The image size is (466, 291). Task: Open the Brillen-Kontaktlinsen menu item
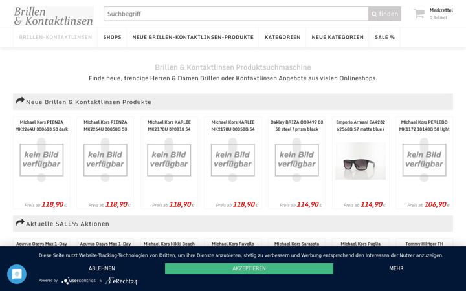click(55, 37)
